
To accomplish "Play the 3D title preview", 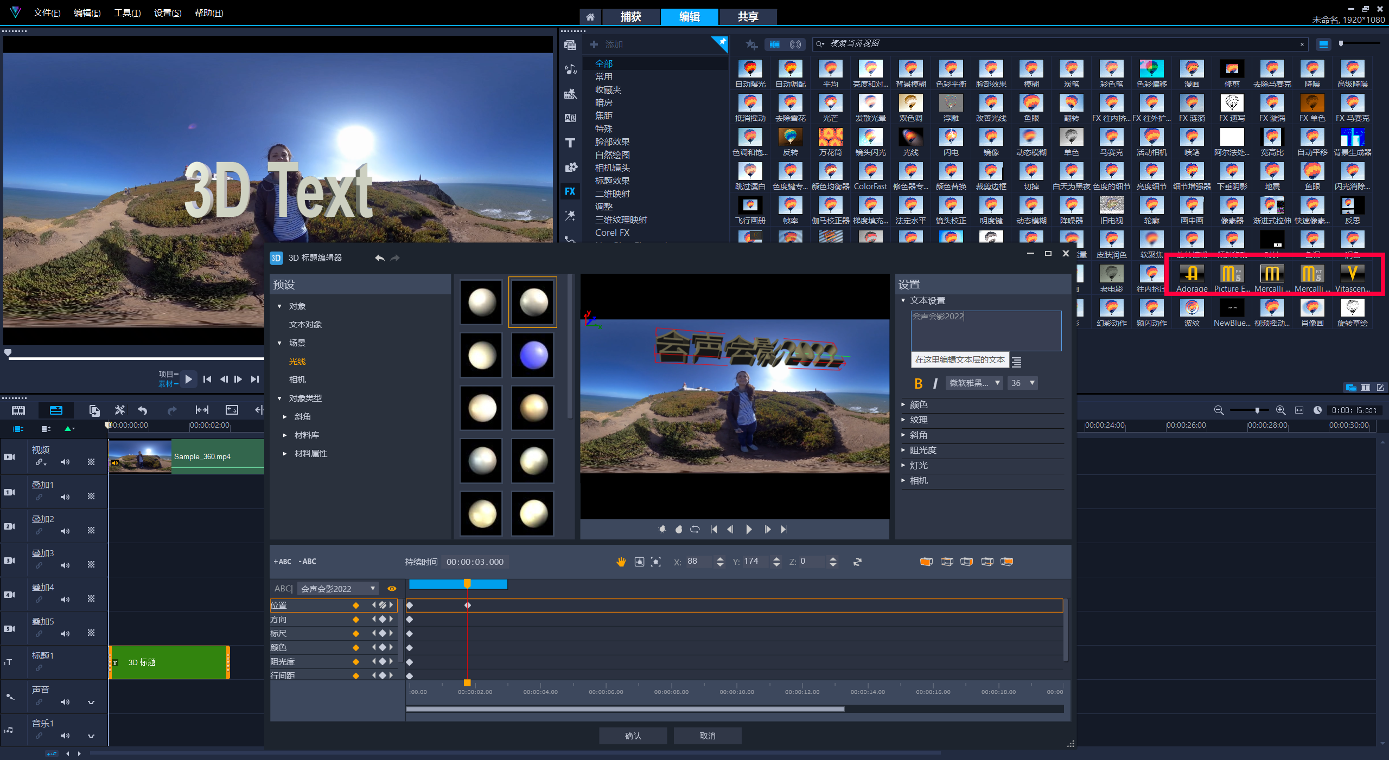I will point(749,529).
